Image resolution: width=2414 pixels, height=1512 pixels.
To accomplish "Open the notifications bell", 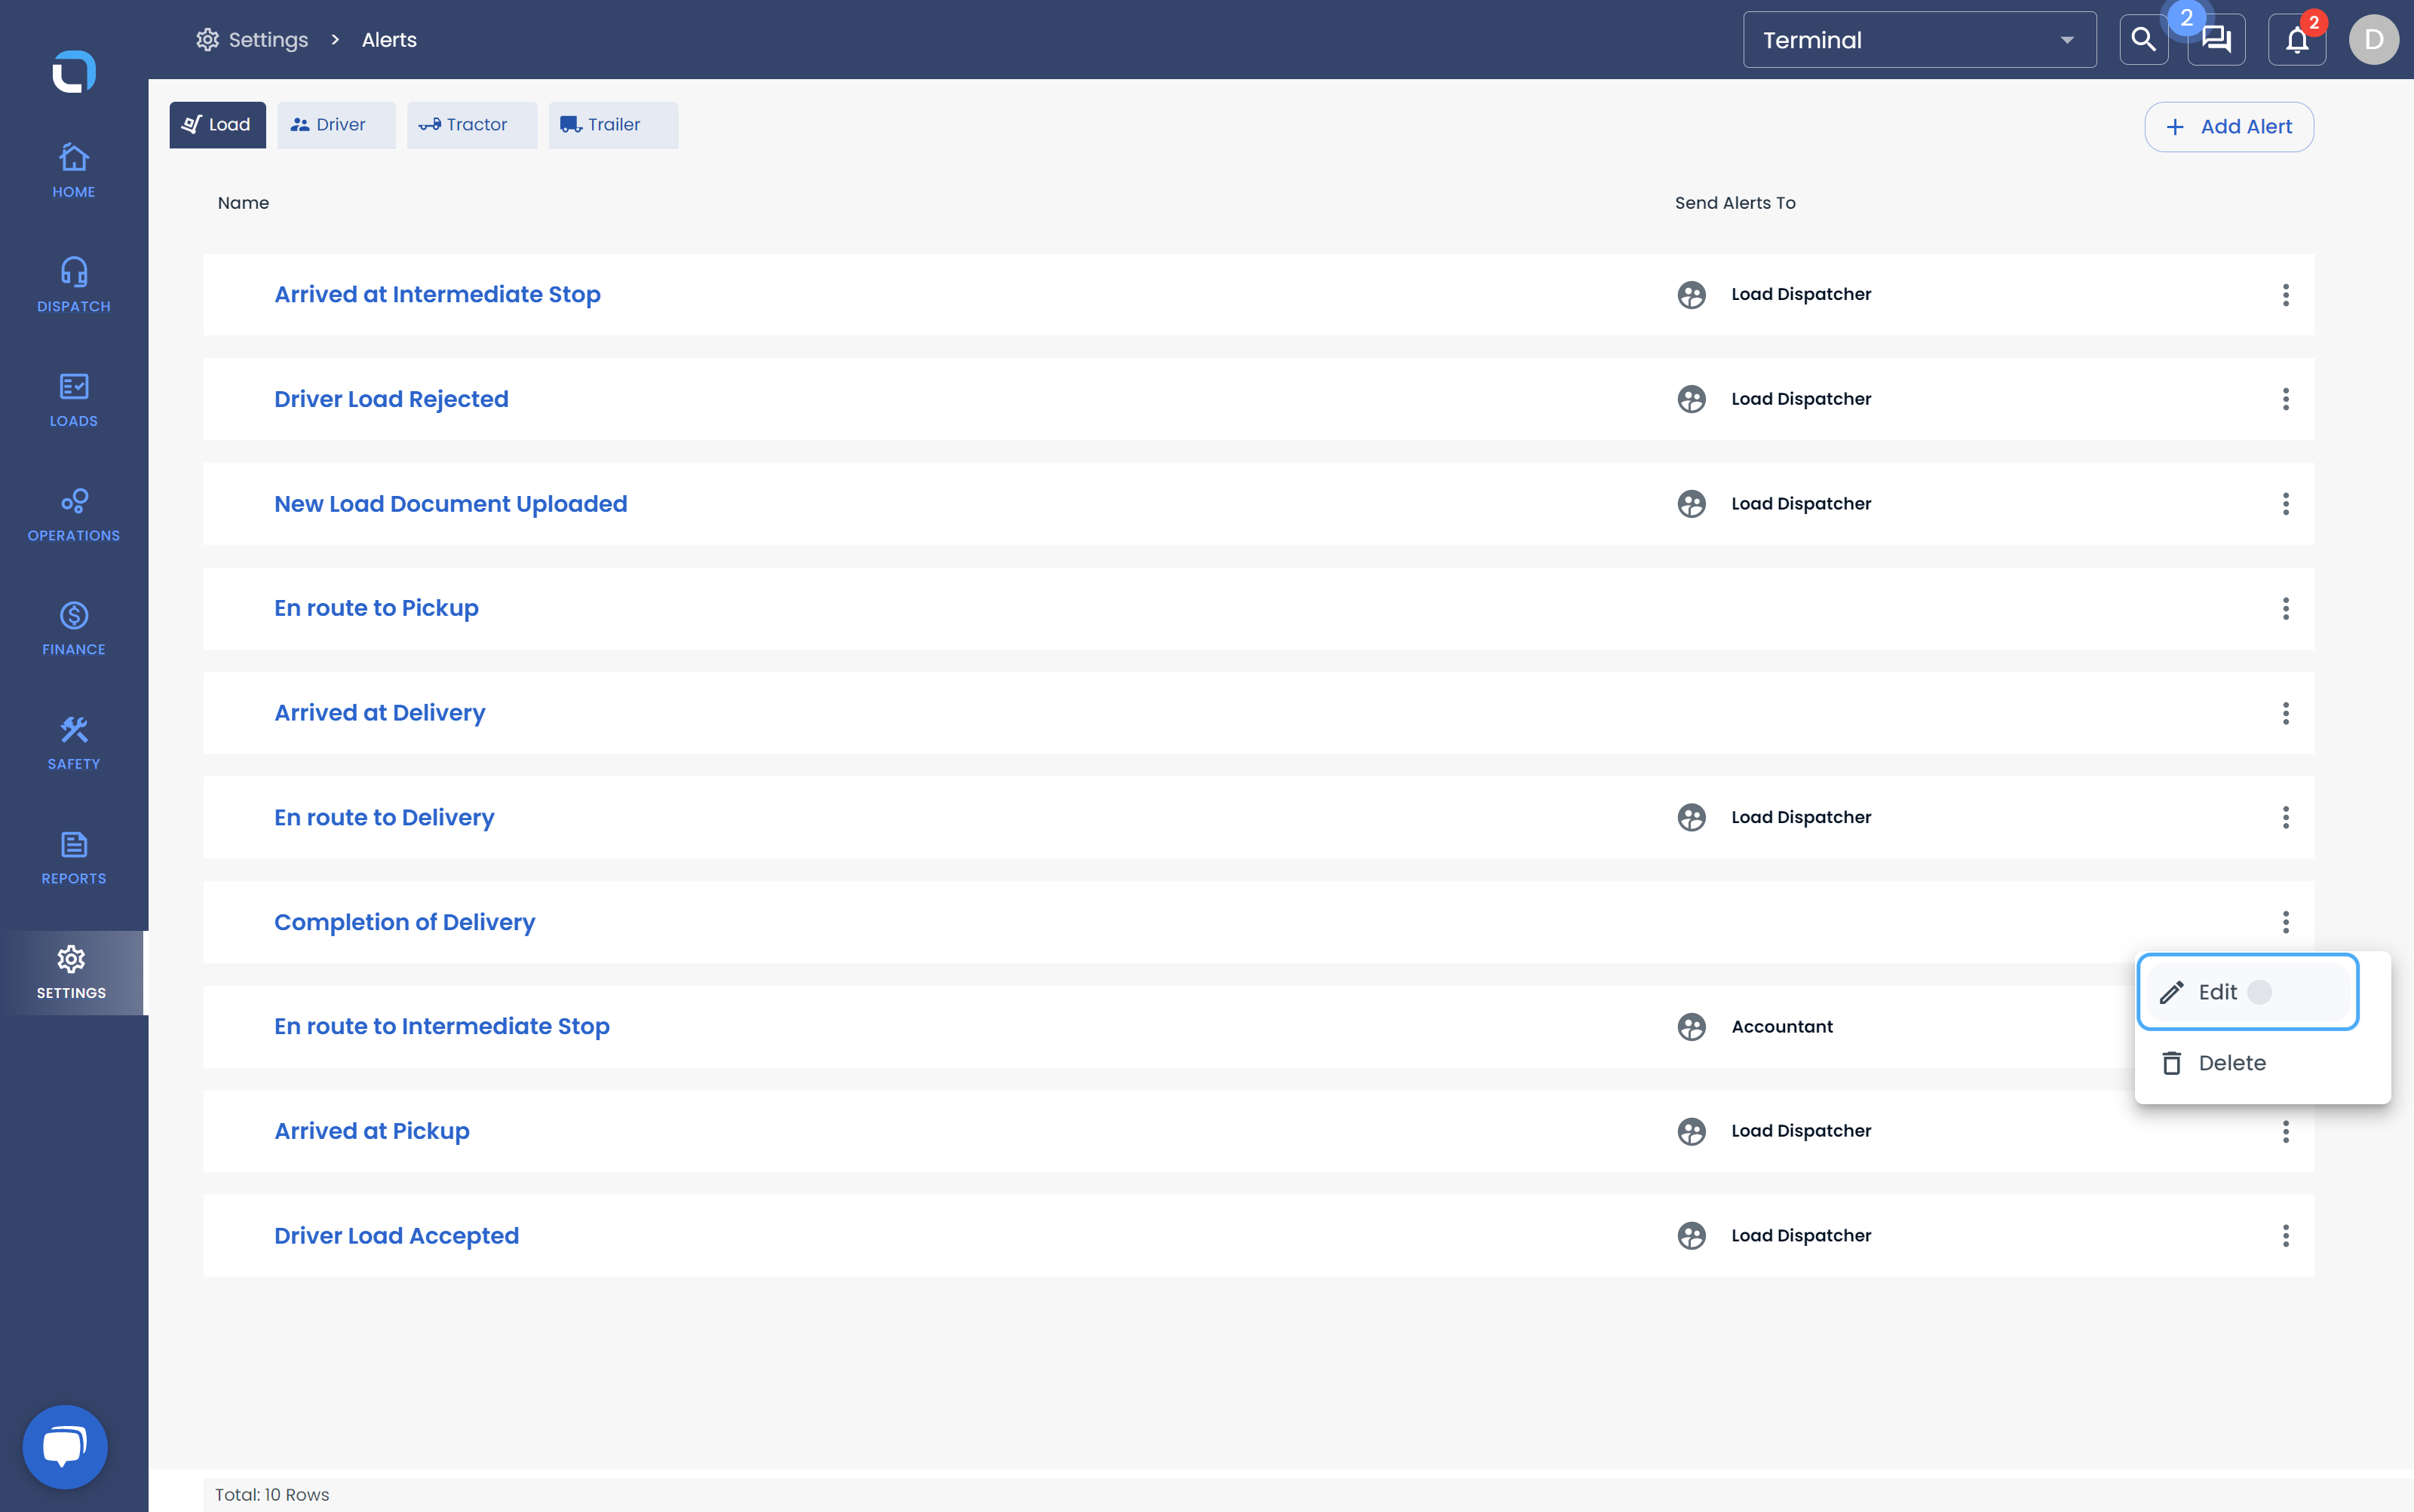I will click(x=2297, y=40).
